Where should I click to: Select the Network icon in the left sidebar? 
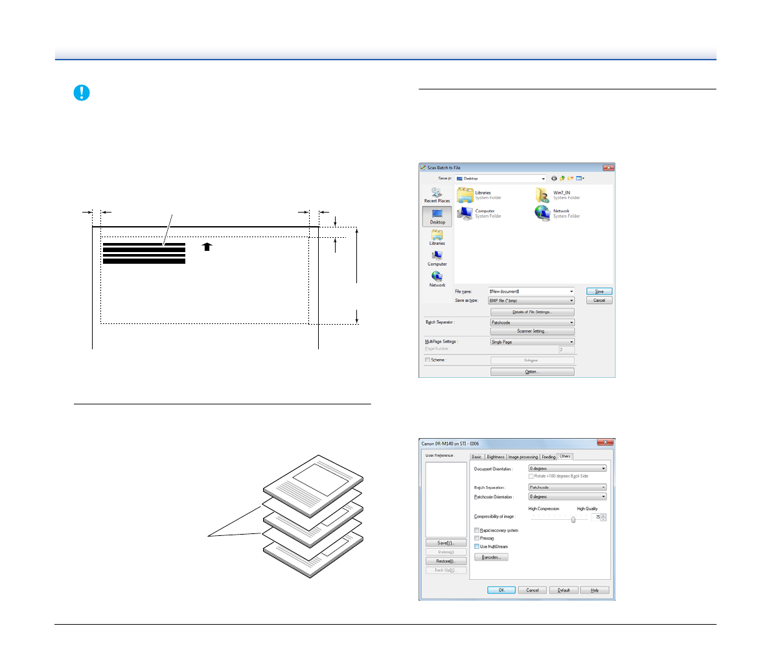(x=437, y=279)
